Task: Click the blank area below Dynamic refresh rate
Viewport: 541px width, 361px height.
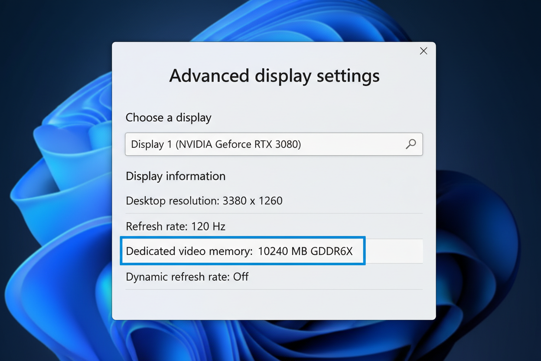Action: [274, 304]
